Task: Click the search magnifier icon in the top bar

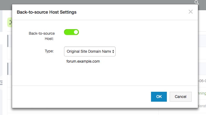Action: [x=197, y=2]
